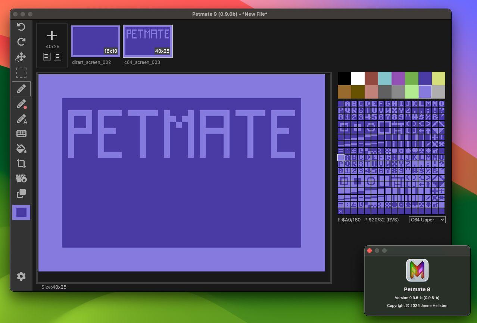This screenshot has height=323, width=477.
Task: Choose letter A in palette's top row
Action: pos(348,104)
